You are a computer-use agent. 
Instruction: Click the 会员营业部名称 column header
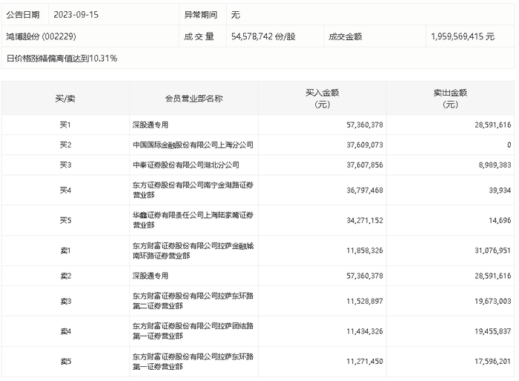click(194, 99)
